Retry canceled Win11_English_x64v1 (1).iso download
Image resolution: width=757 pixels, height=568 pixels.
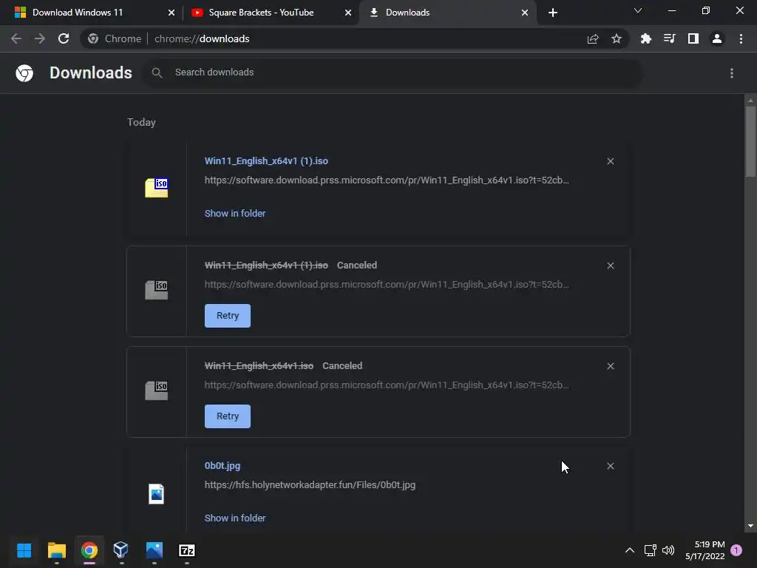[228, 315]
